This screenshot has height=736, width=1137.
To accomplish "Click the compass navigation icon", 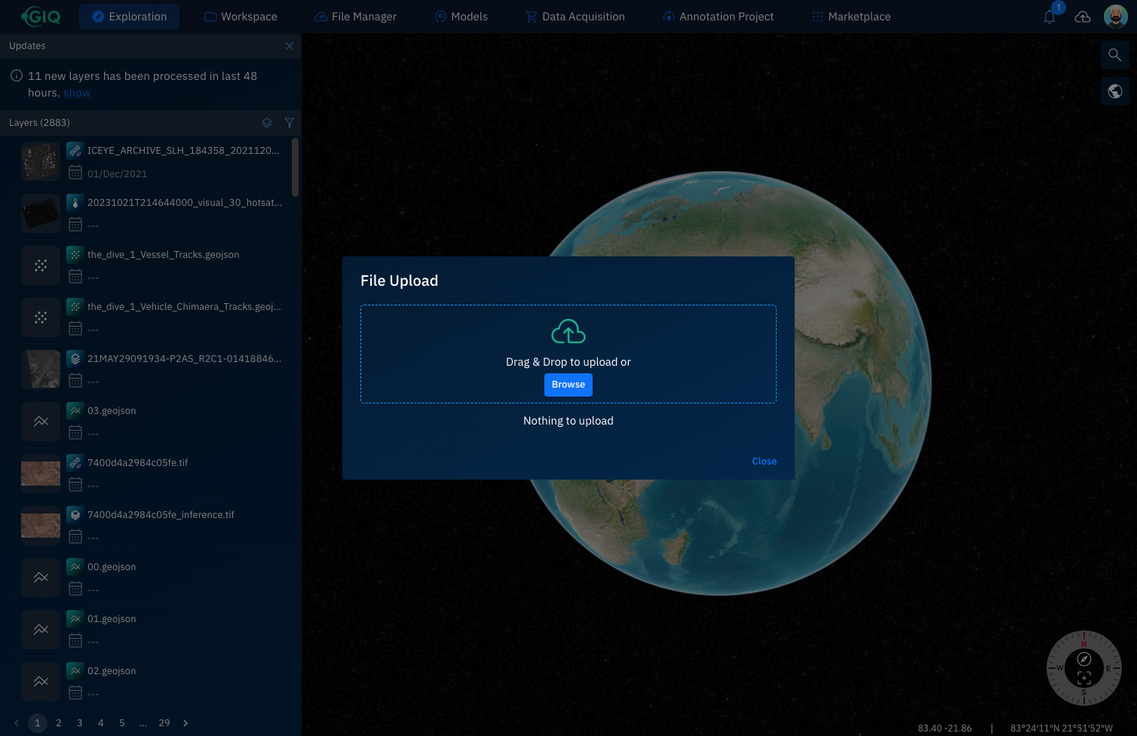I will coord(1084,659).
